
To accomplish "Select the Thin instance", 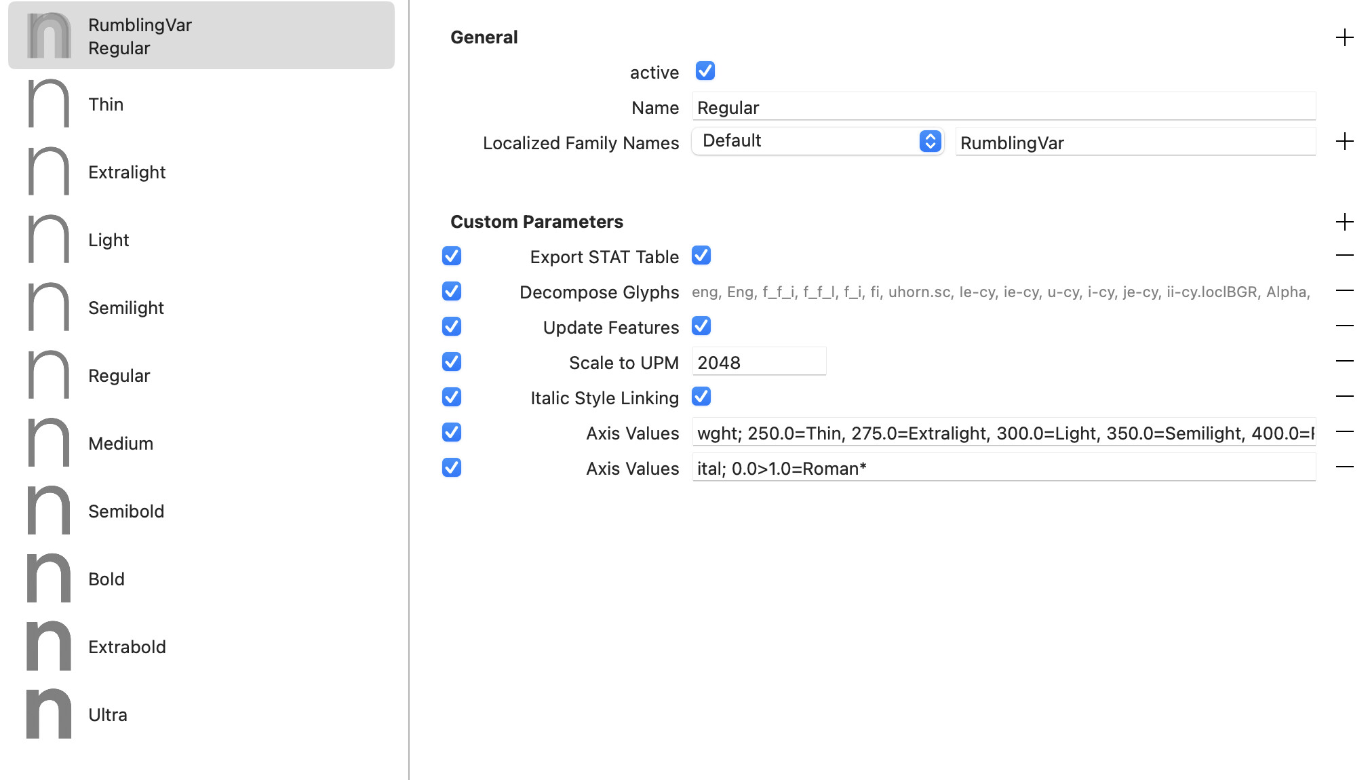I will click(x=106, y=104).
